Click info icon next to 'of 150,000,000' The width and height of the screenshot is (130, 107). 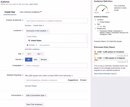point(127,56)
